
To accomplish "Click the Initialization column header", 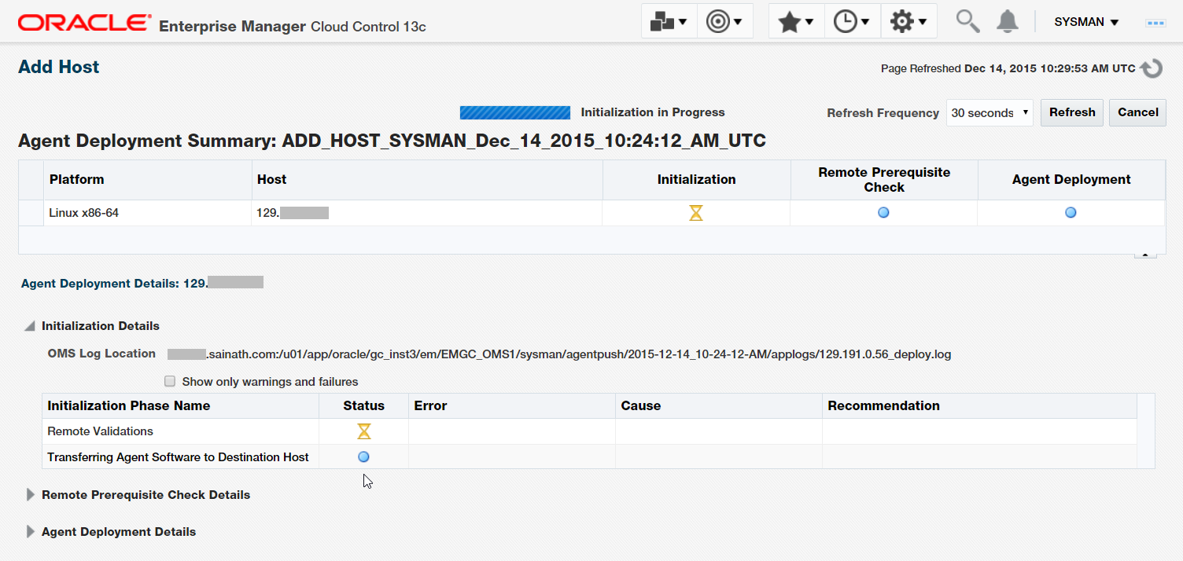I will pyautogui.click(x=696, y=180).
